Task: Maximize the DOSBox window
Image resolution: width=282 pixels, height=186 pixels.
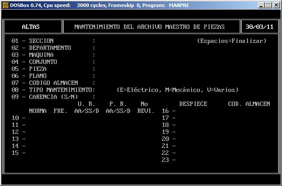Action: point(268,5)
